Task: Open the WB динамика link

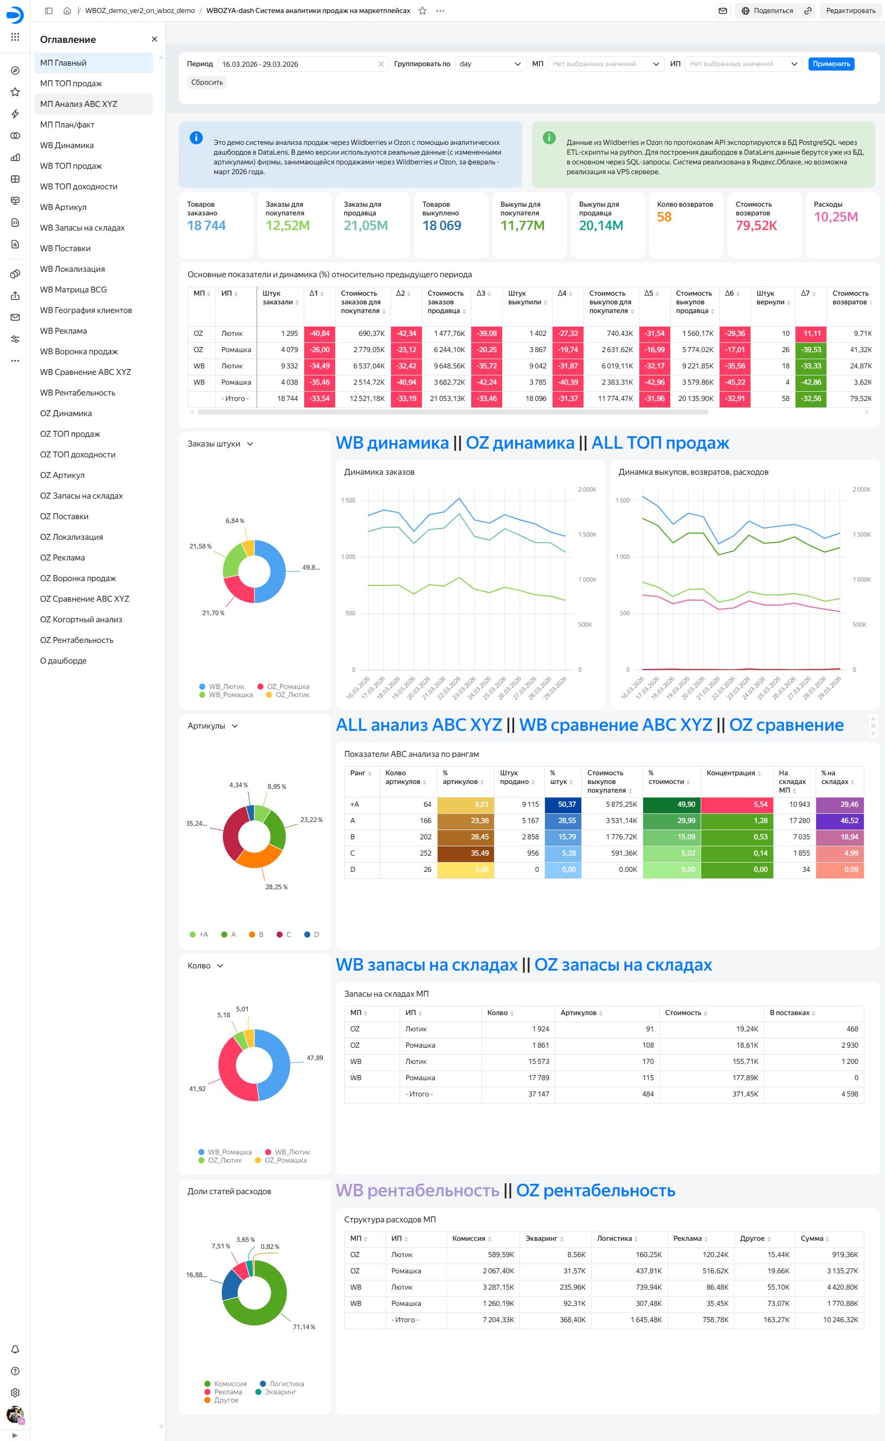Action: [x=392, y=443]
